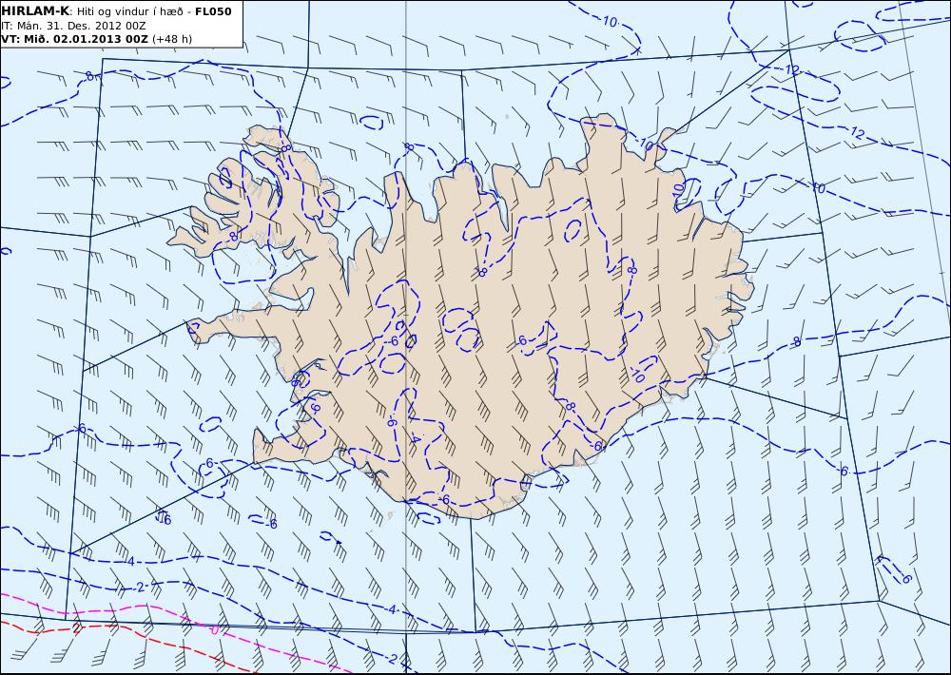The height and width of the screenshot is (675, 951).
Task: Click the red 2 isotherm label
Action: pyautogui.click(x=76, y=629)
